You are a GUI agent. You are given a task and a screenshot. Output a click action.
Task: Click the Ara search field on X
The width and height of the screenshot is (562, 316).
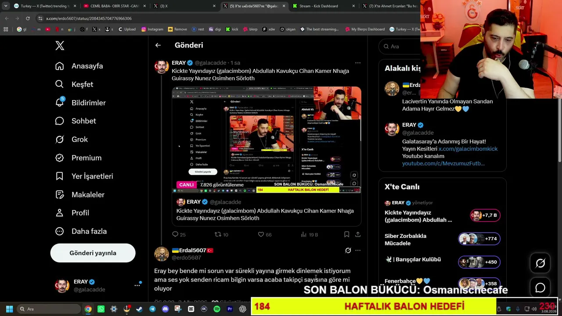tap(400, 47)
